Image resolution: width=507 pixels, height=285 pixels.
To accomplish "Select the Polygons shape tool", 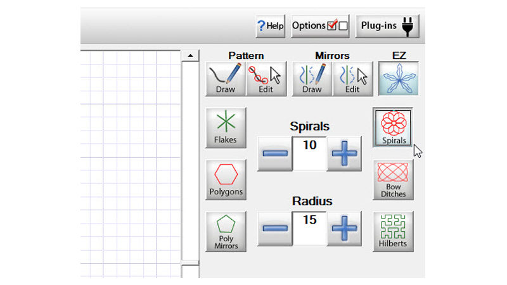I will [226, 180].
